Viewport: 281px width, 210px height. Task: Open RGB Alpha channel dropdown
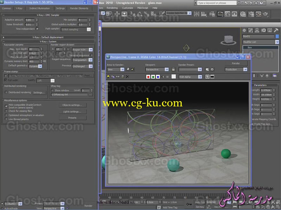click(190, 77)
